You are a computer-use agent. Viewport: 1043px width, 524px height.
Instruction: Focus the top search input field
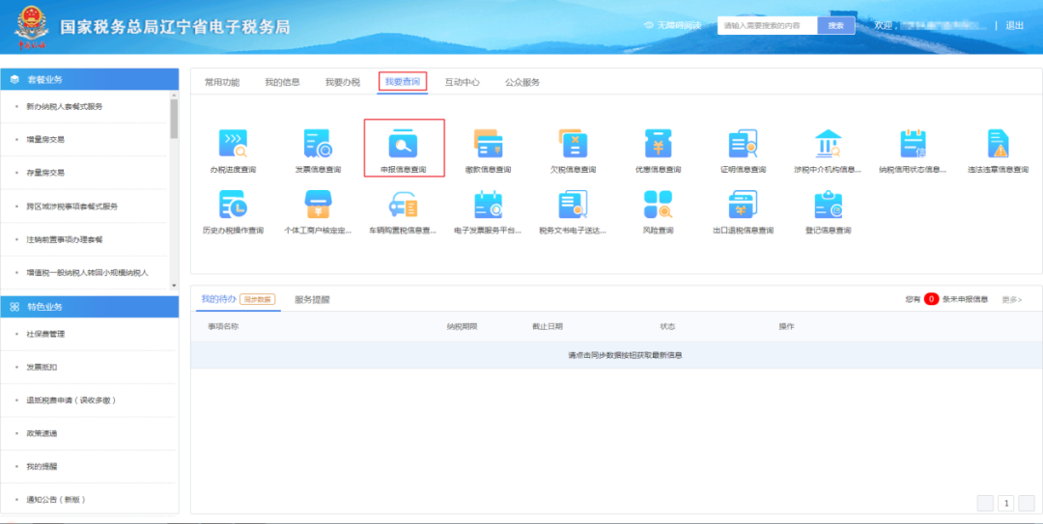767,26
